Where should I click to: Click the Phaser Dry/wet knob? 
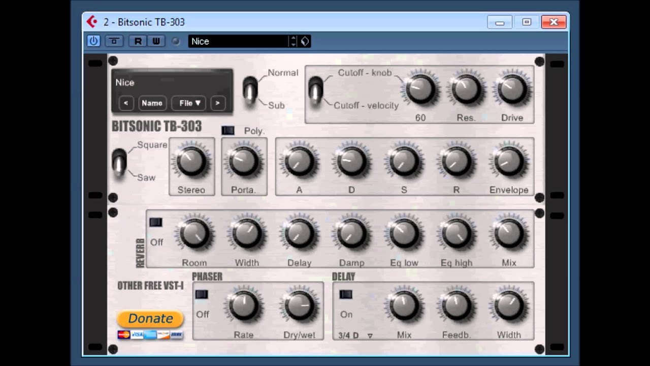click(x=299, y=307)
